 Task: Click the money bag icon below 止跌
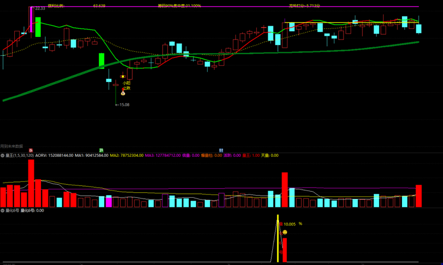123,93
